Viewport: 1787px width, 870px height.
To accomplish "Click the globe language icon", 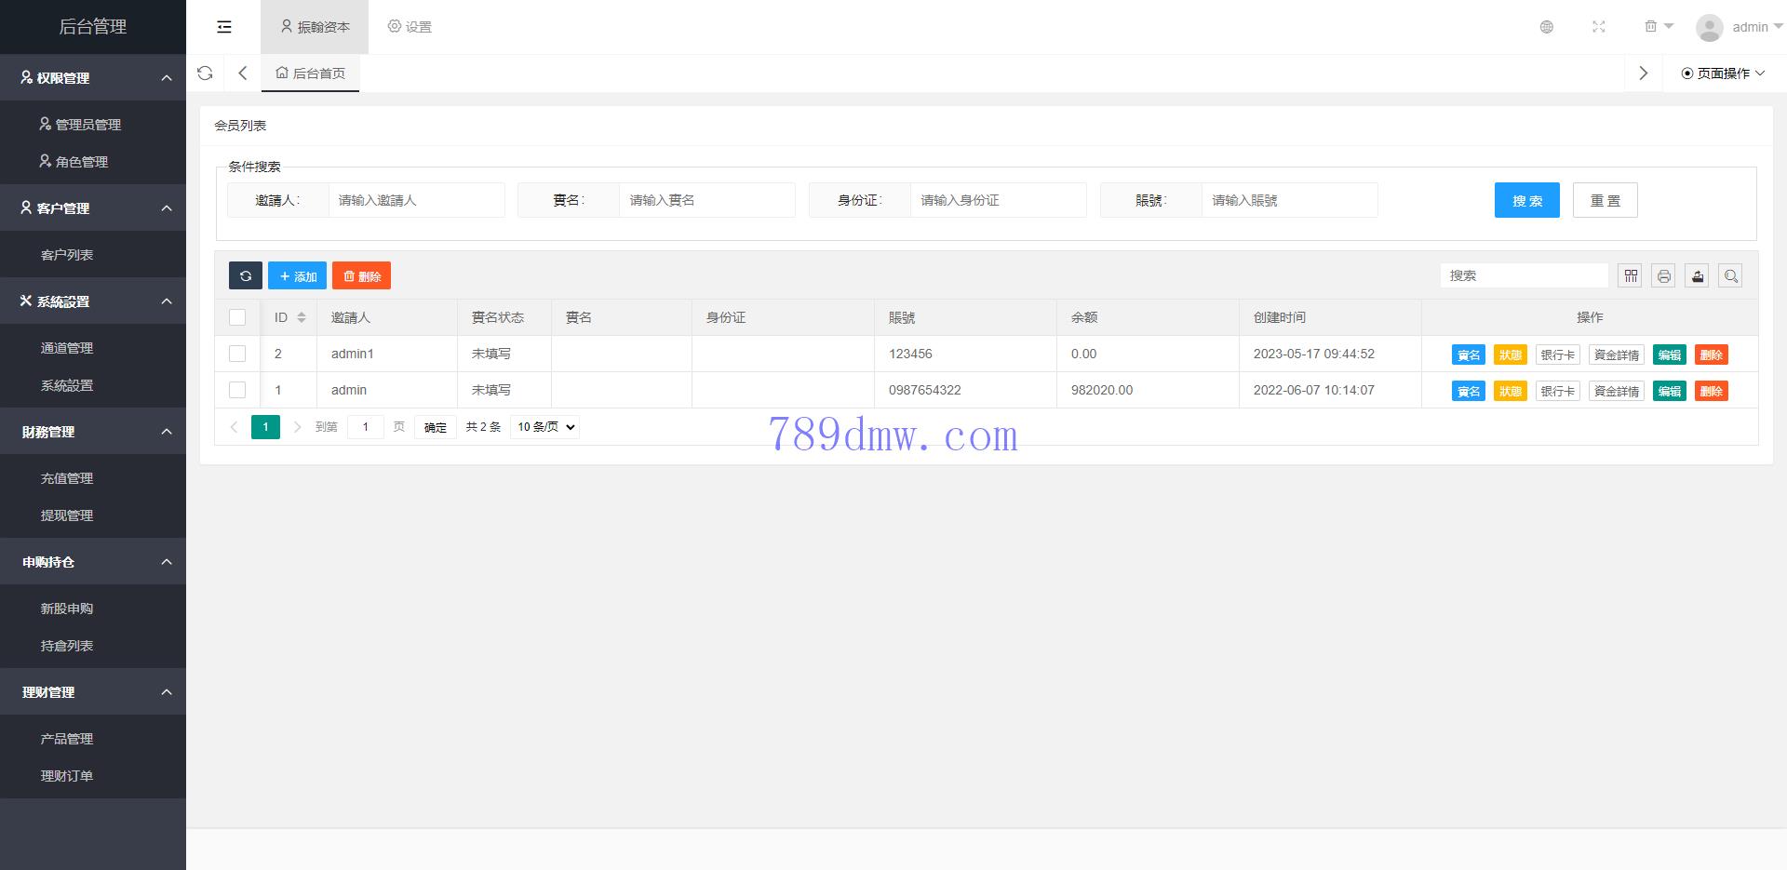I will click(1546, 27).
